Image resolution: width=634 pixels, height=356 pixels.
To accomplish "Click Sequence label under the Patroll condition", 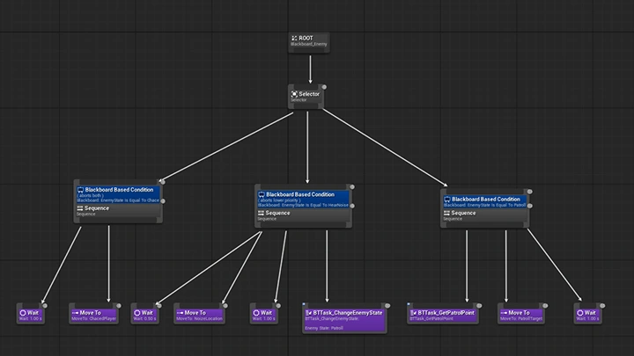I will tap(463, 213).
